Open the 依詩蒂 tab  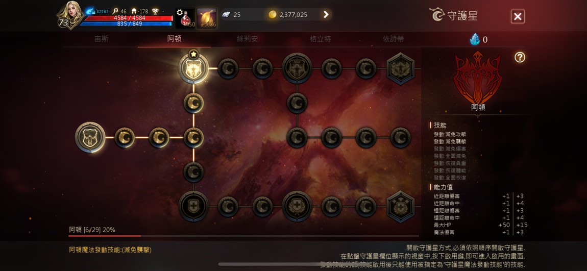point(394,39)
